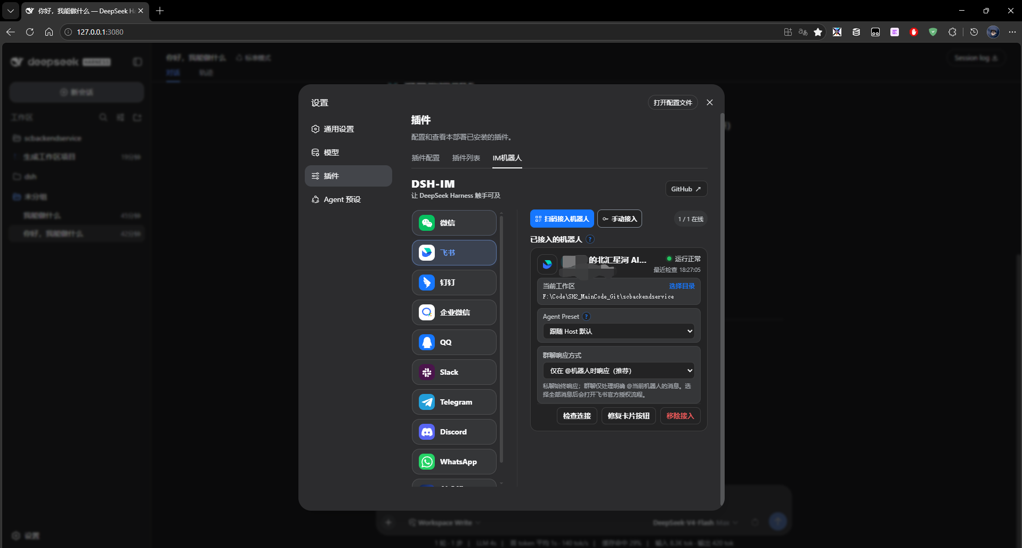The width and height of the screenshot is (1022, 548).
Task: Click the 最近检查 18:27:05 timestamp
Action: pos(677,270)
